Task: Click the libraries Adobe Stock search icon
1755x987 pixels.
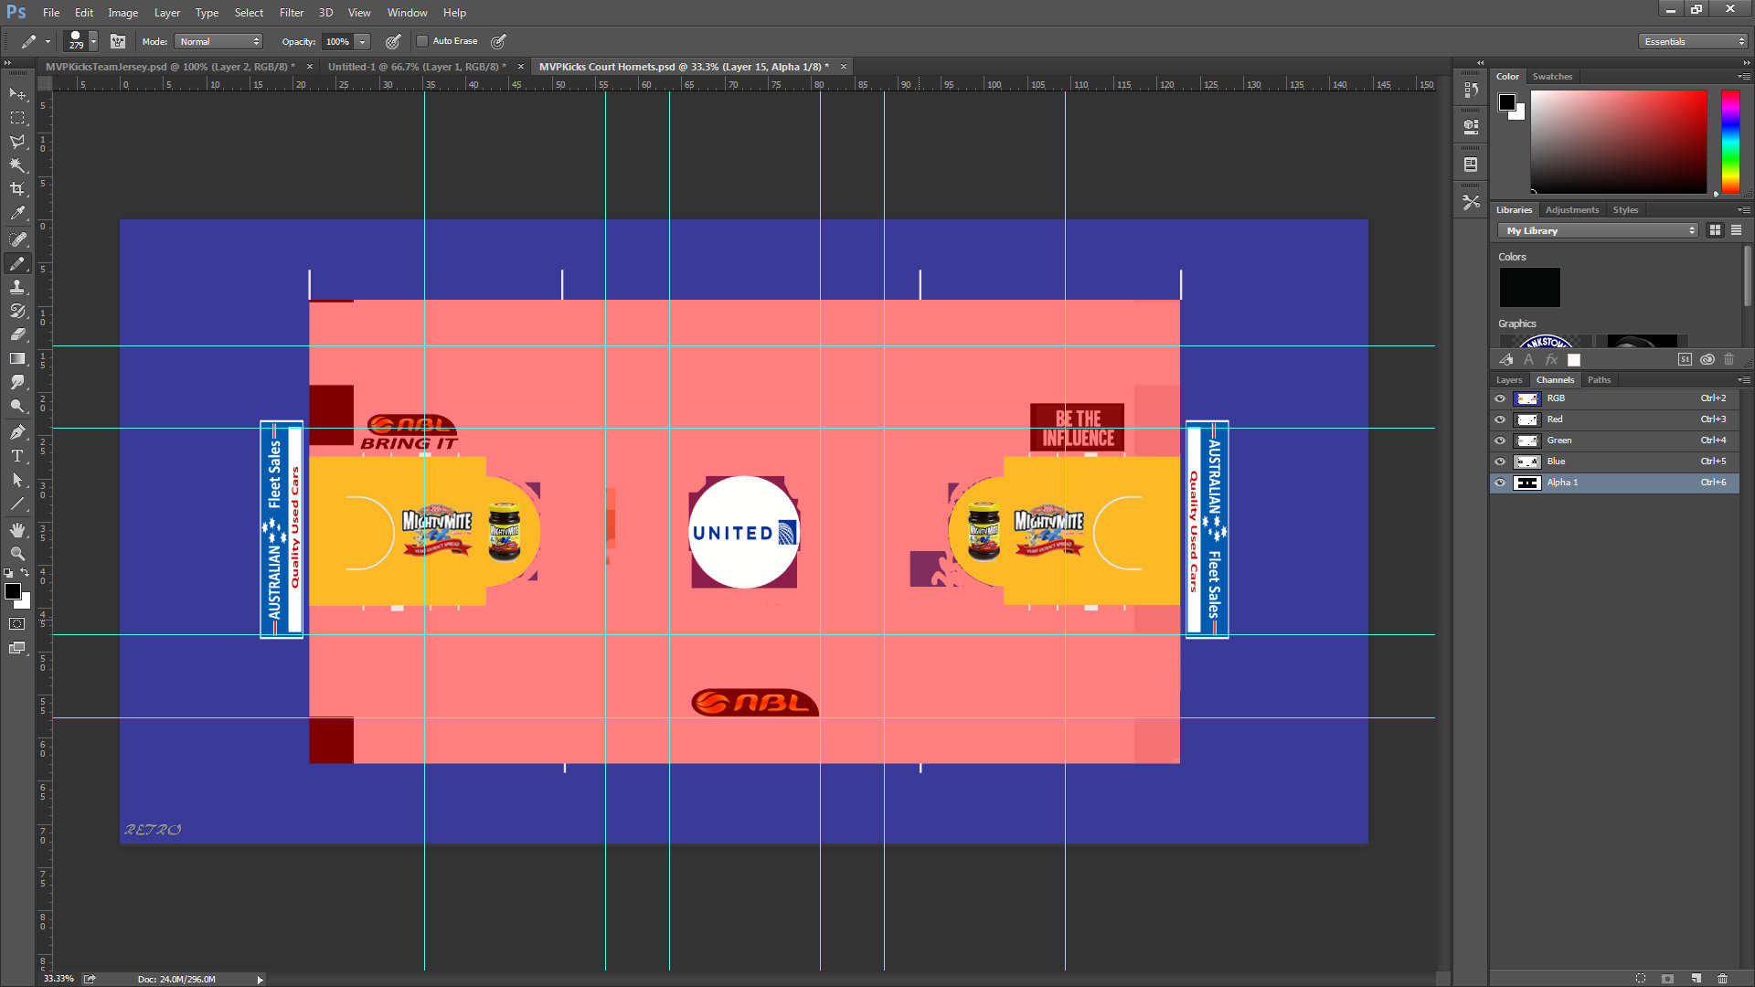Action: [x=1685, y=359]
